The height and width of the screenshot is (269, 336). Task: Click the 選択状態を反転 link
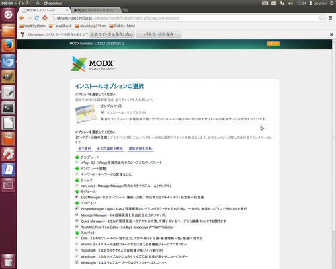(140, 149)
